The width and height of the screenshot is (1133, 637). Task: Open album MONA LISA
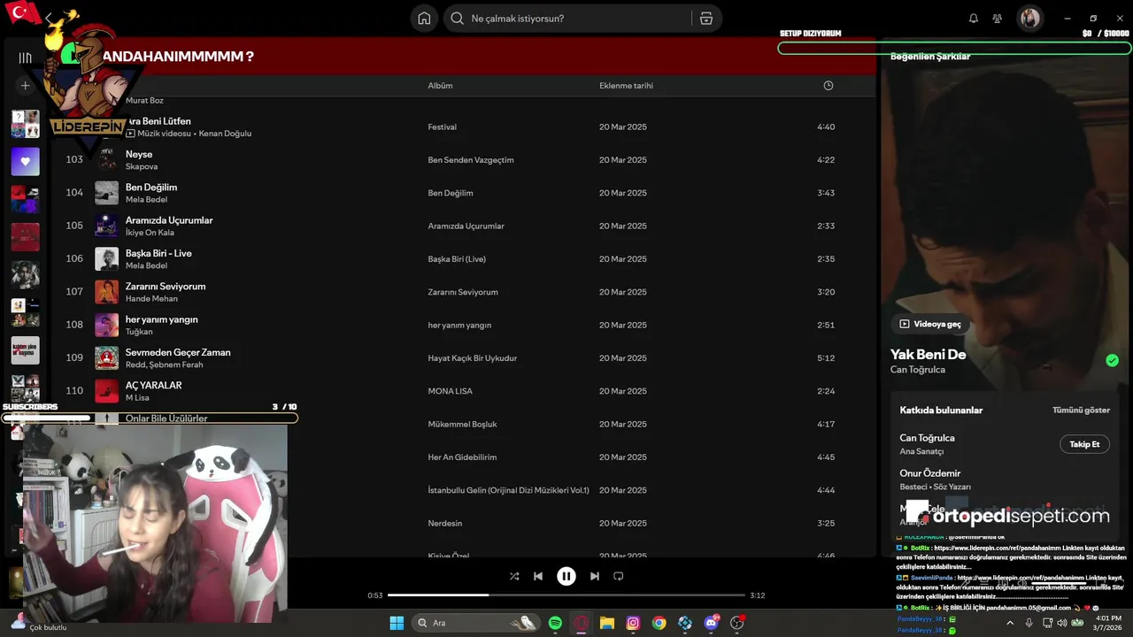451,391
